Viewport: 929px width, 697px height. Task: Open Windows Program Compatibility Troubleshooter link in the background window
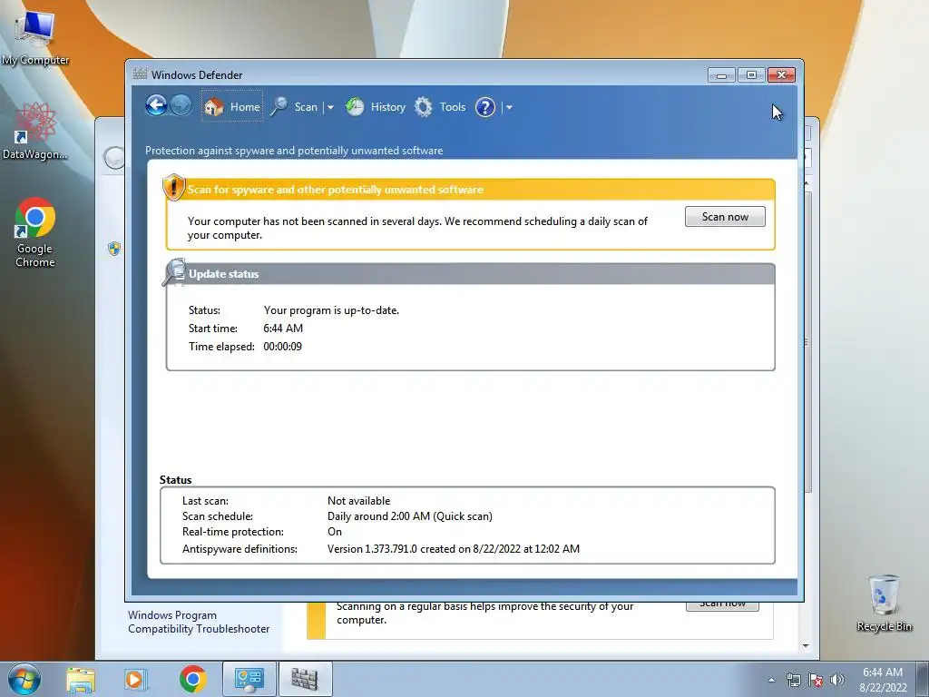(x=199, y=622)
